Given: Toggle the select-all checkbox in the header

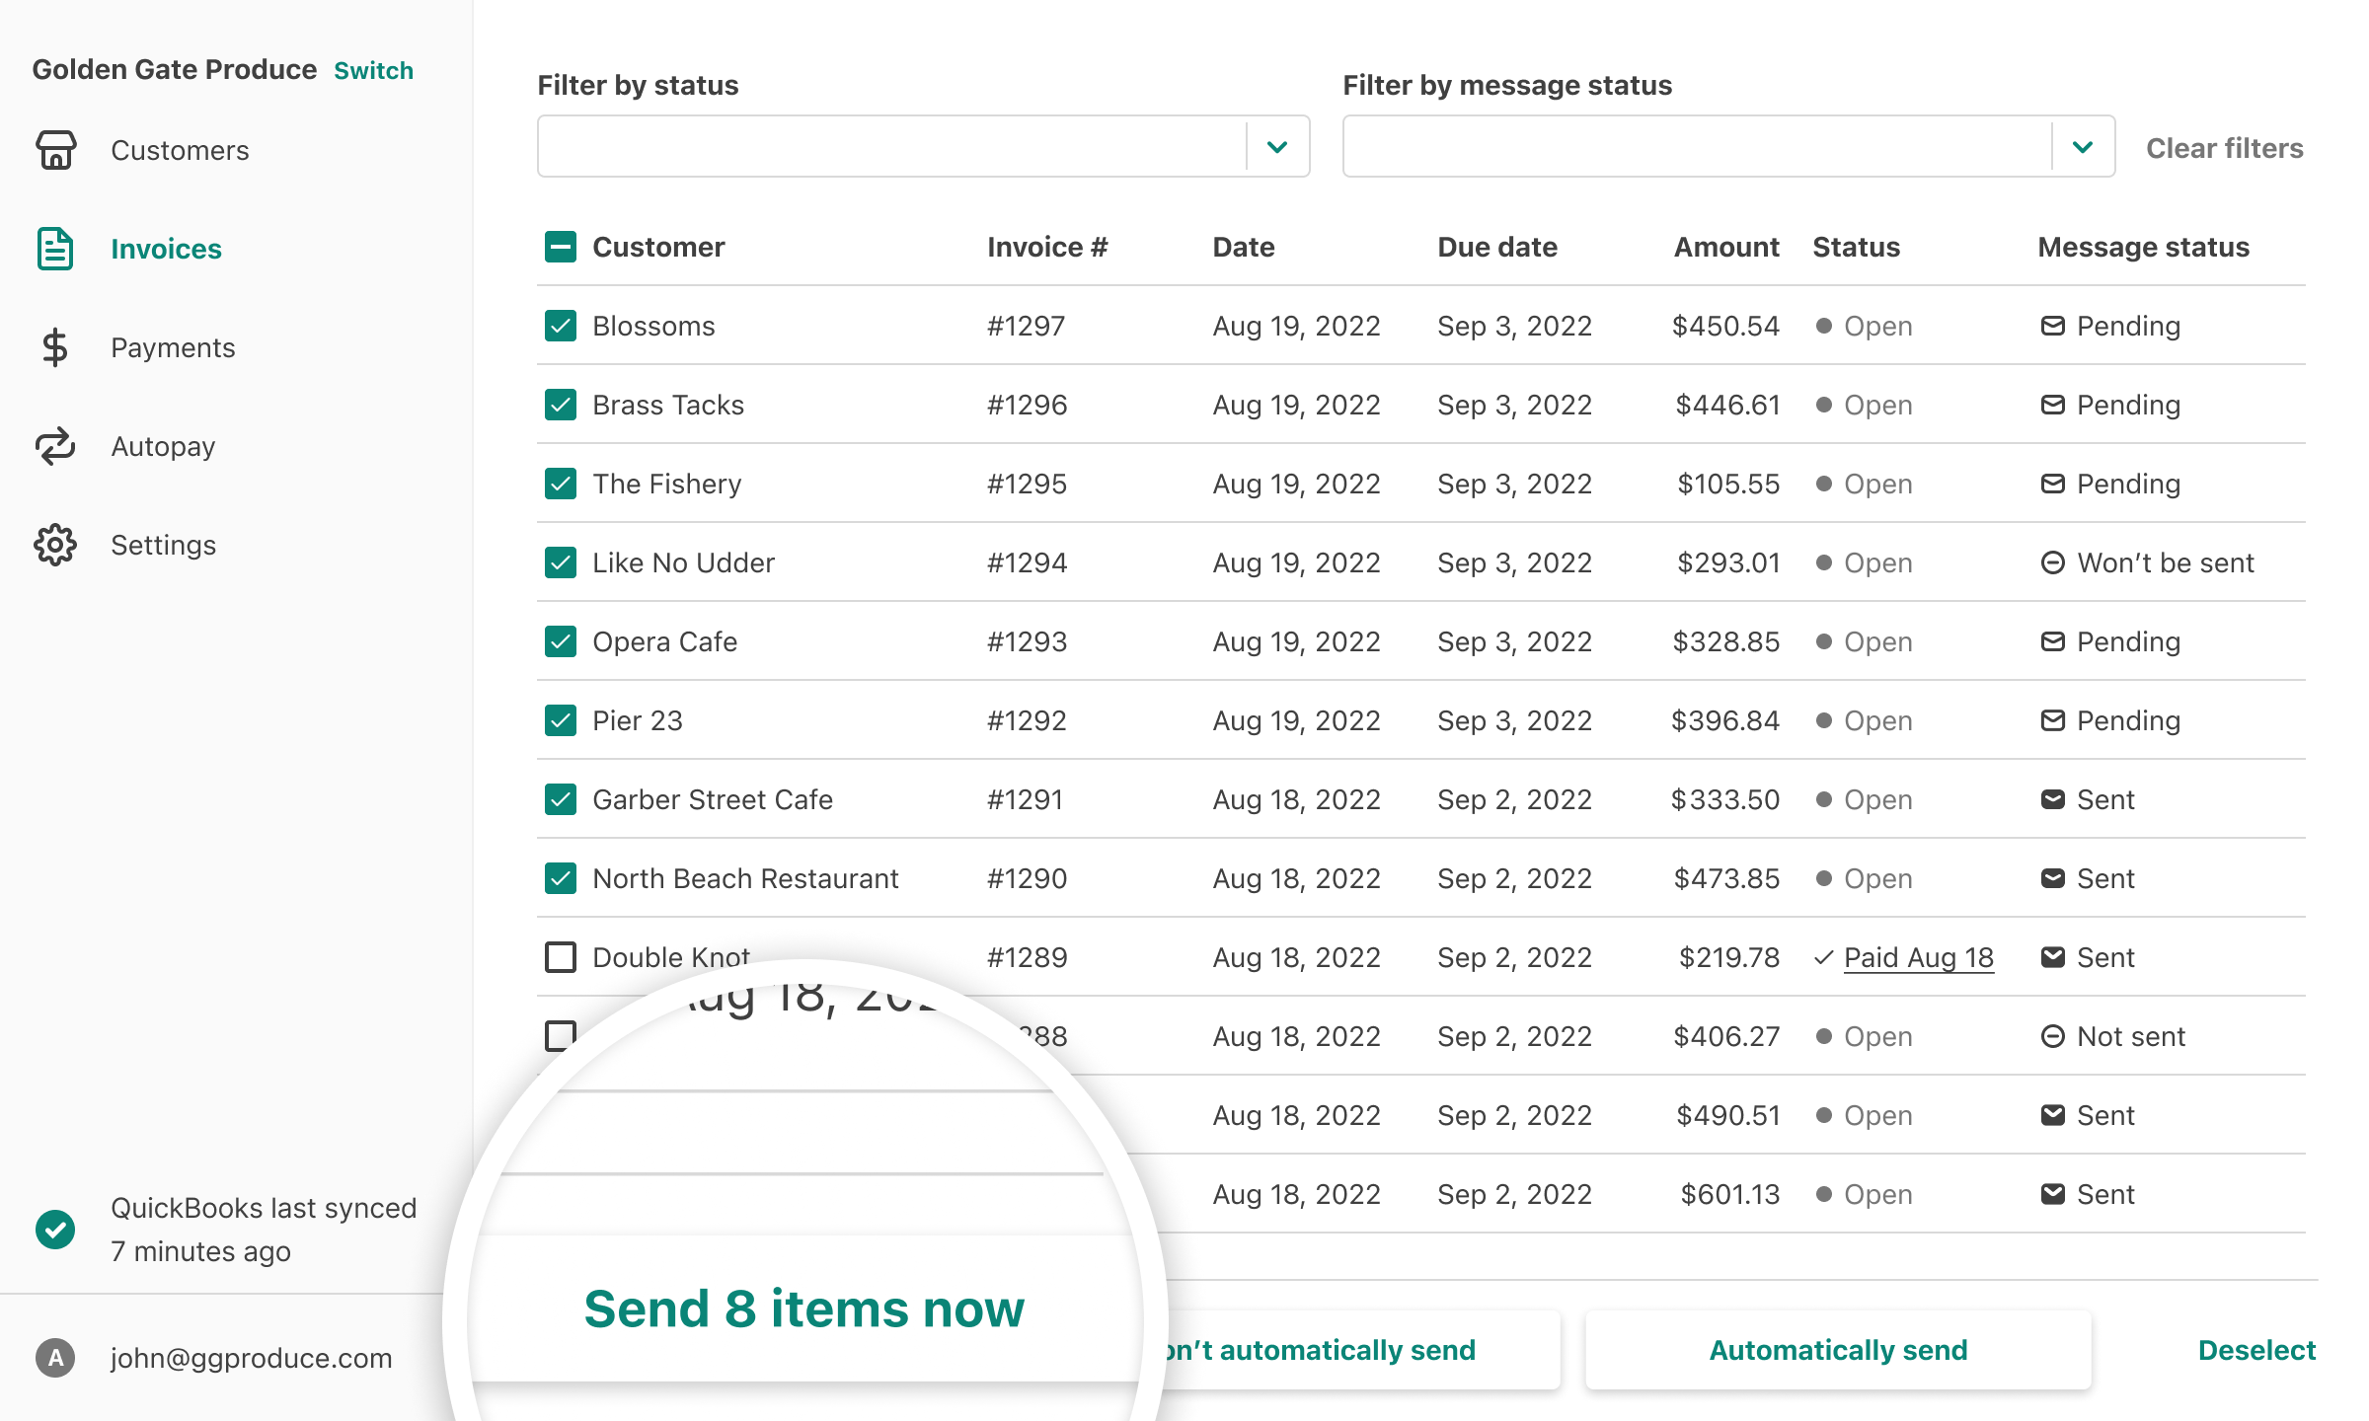Looking at the screenshot, I should point(561,247).
